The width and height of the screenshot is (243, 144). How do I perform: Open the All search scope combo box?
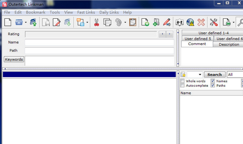tap(235, 75)
